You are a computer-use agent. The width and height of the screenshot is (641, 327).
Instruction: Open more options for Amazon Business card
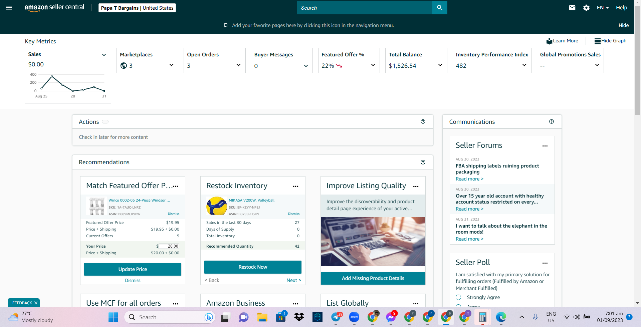click(x=295, y=304)
